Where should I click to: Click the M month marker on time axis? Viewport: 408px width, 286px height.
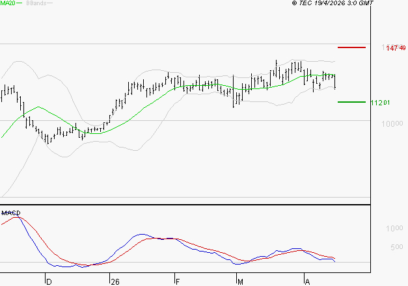[x=240, y=282]
